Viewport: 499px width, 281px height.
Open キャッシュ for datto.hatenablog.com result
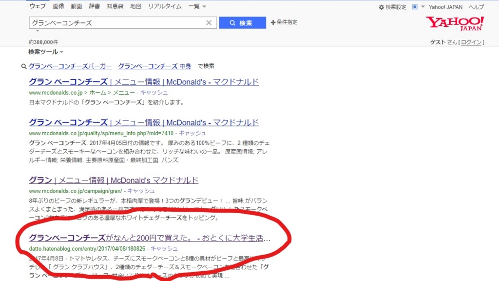pos(164,248)
